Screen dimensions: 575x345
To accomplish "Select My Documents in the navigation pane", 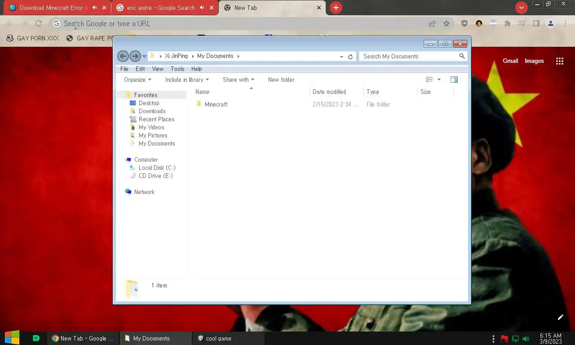I will pos(157,143).
